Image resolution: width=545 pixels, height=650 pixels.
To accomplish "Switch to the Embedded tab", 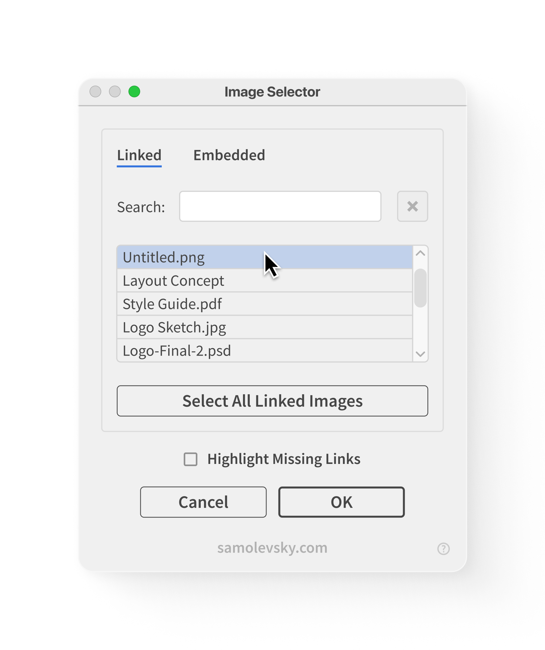I will [x=229, y=155].
